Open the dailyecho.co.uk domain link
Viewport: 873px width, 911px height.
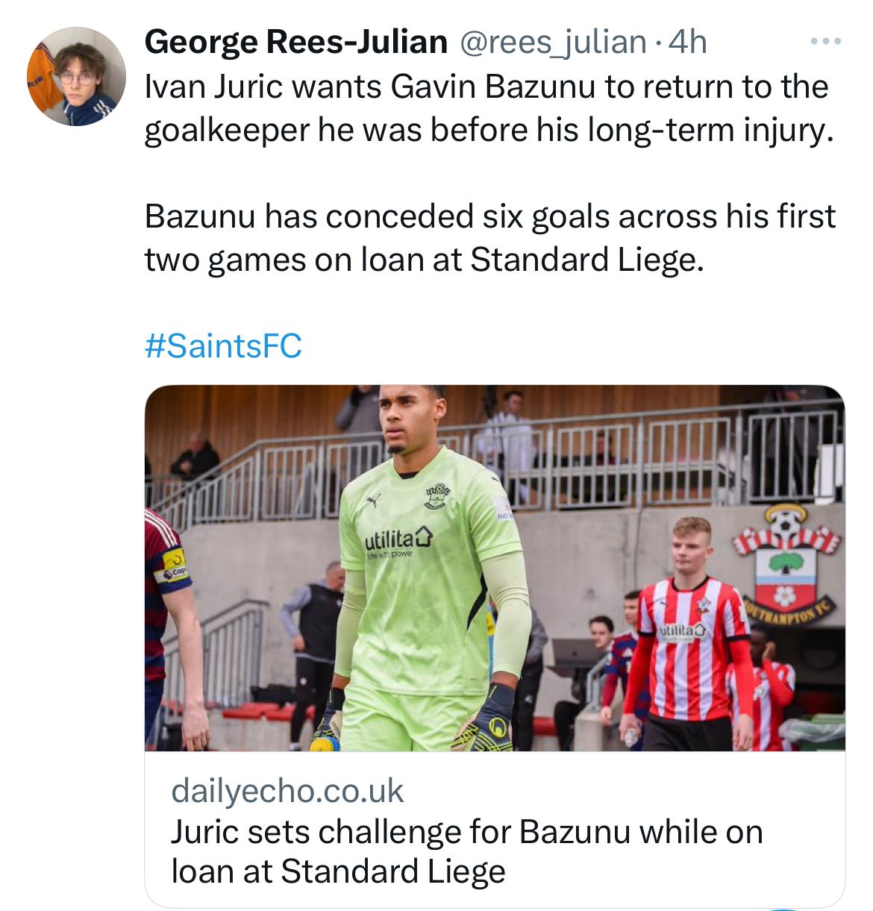coord(287,790)
